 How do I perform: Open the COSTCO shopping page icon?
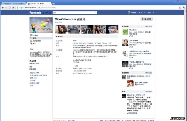[125, 53]
